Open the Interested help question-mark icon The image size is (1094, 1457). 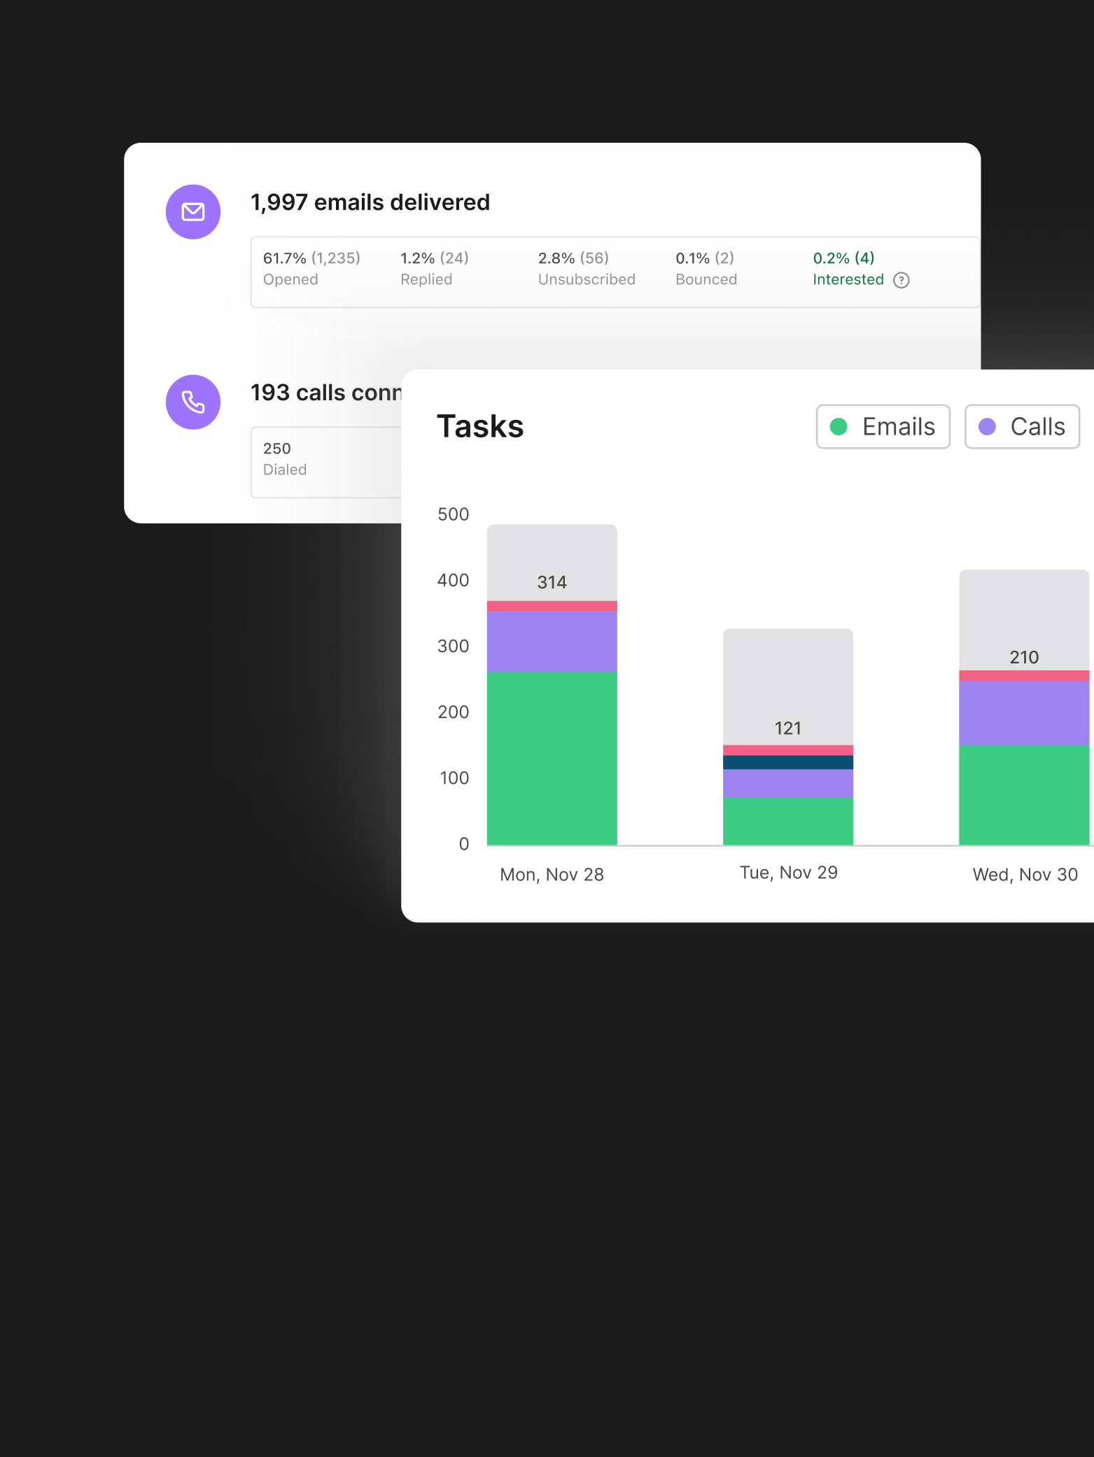(x=902, y=280)
